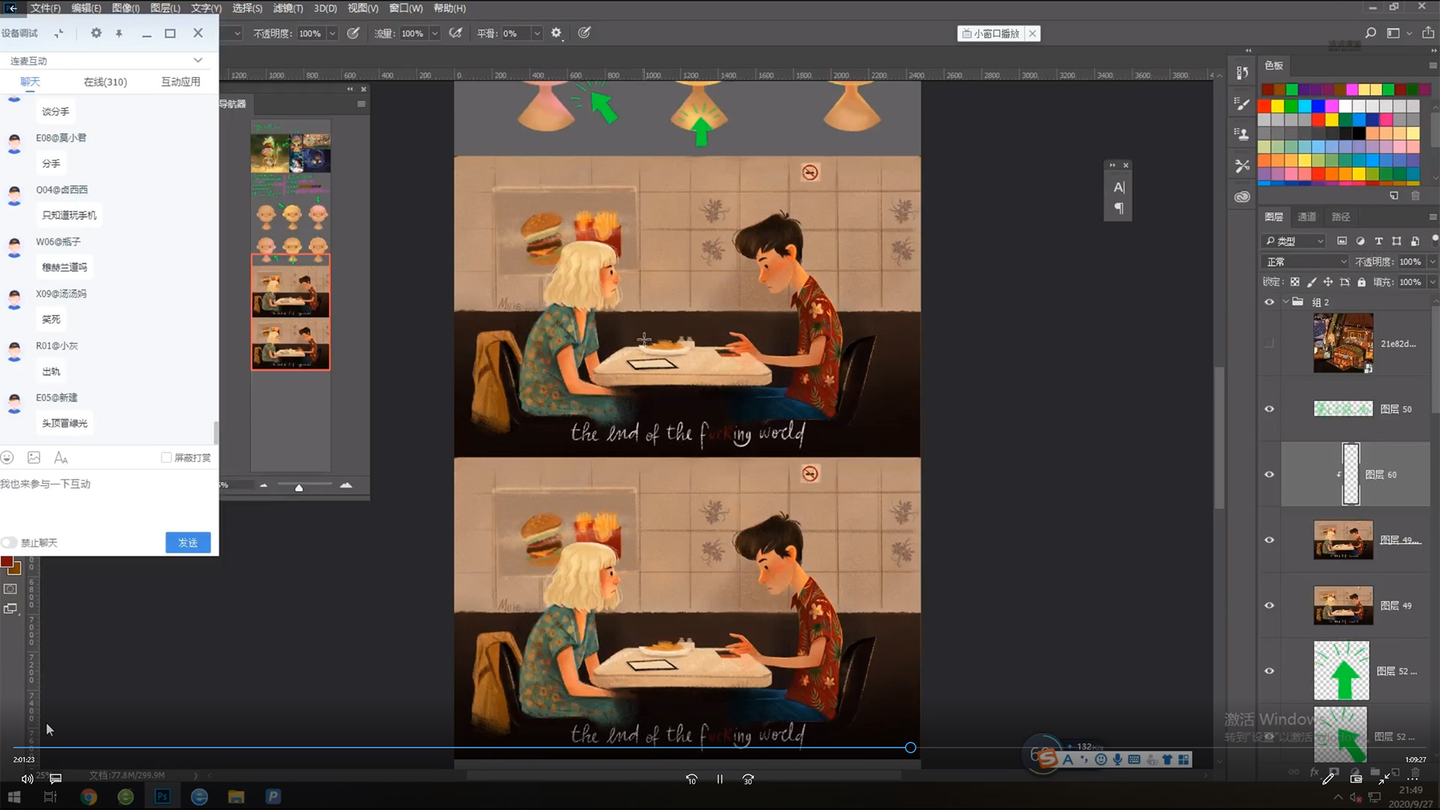Viewport: 1440px width, 810px height.
Task: Rewind video 10 seconds
Action: (x=691, y=779)
